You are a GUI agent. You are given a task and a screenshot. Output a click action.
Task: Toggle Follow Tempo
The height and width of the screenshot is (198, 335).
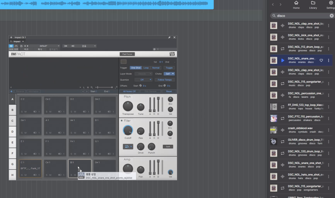coord(165,80)
